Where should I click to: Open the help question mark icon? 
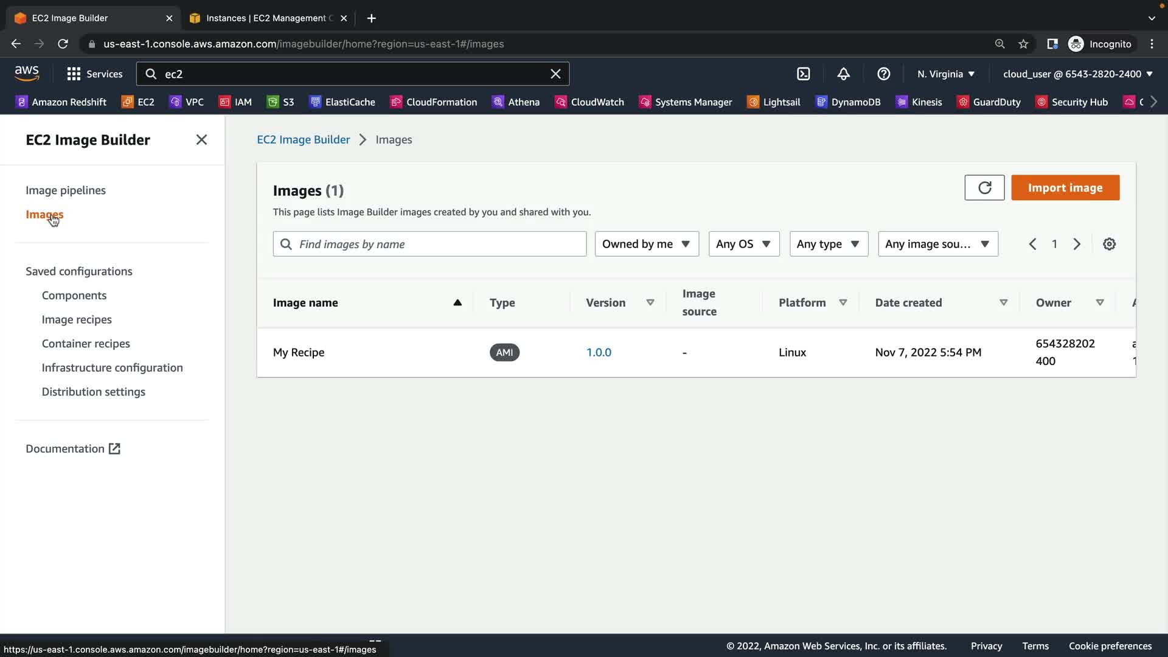click(x=883, y=74)
